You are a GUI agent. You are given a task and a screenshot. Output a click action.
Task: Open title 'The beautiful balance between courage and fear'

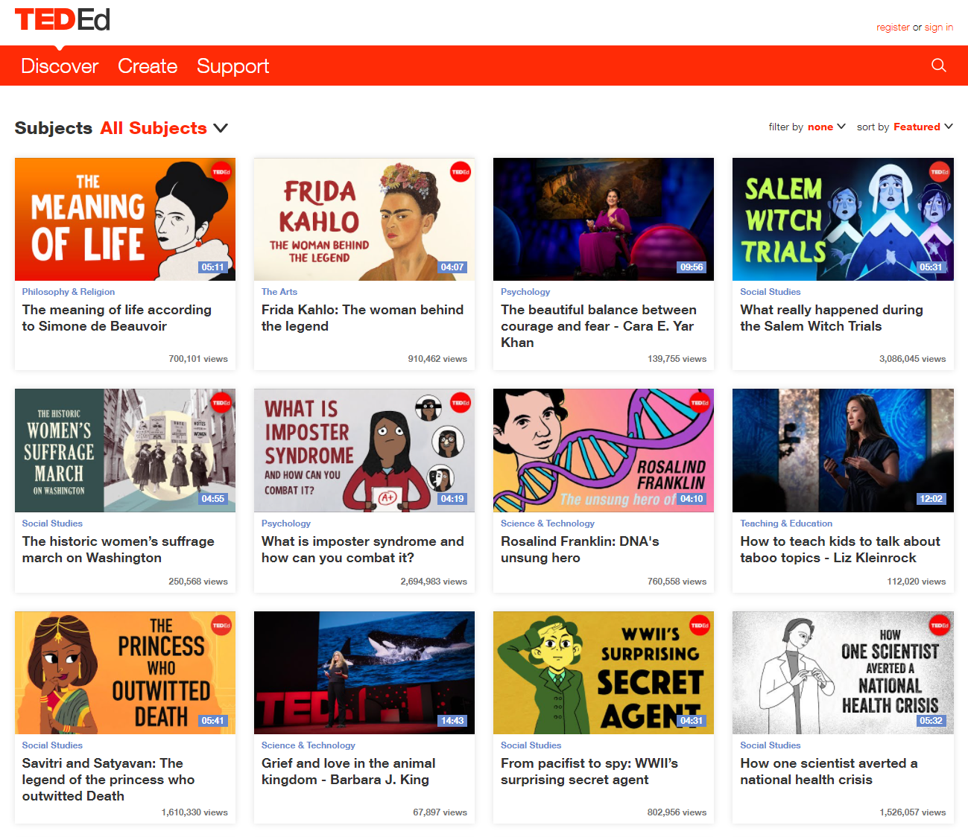(x=599, y=326)
